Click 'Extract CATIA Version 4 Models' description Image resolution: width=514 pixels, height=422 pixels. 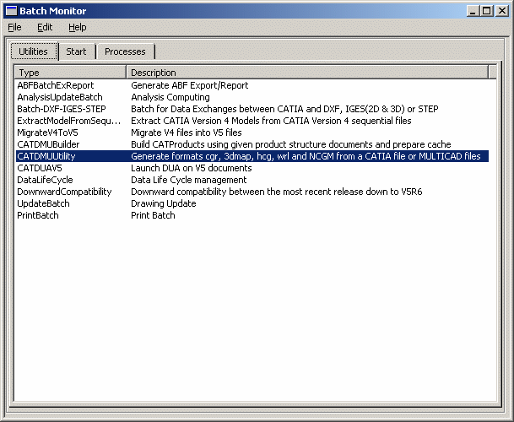tap(271, 121)
